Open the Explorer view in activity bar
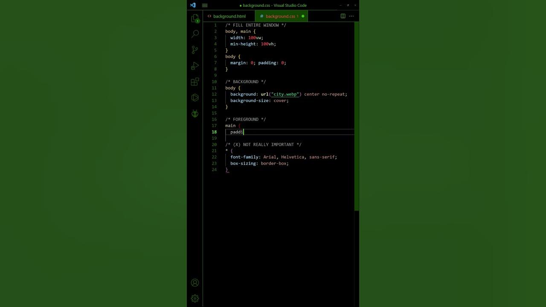Viewport: 546px width, 307px height. [x=195, y=18]
